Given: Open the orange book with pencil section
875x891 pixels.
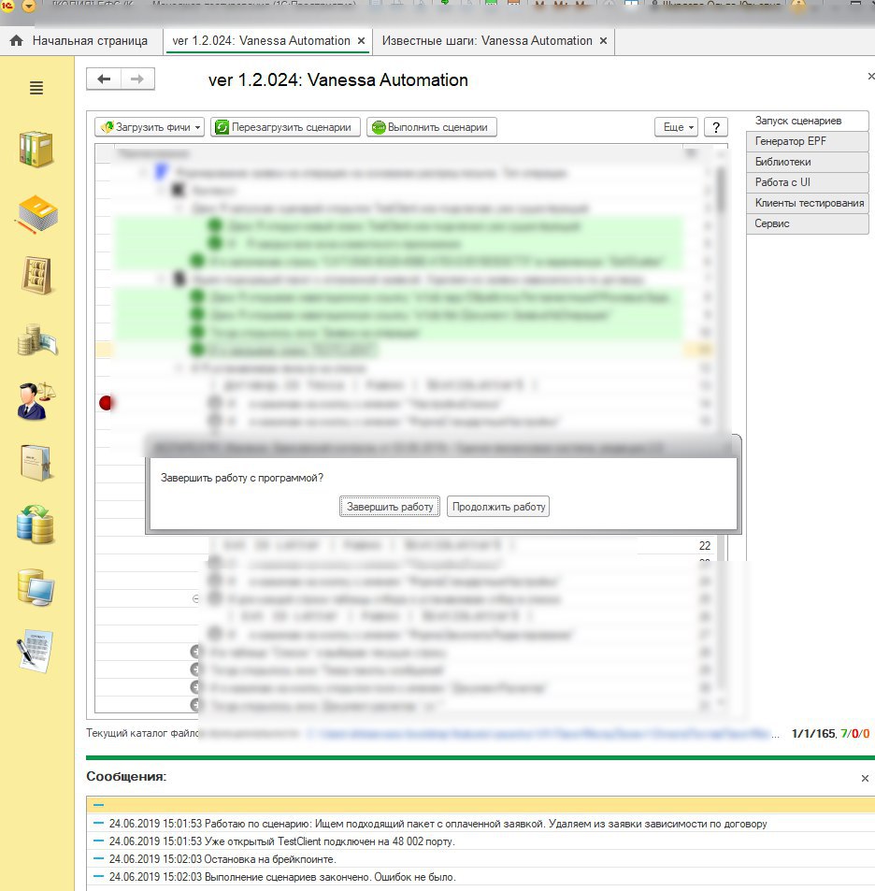Looking at the screenshot, I should (x=37, y=215).
